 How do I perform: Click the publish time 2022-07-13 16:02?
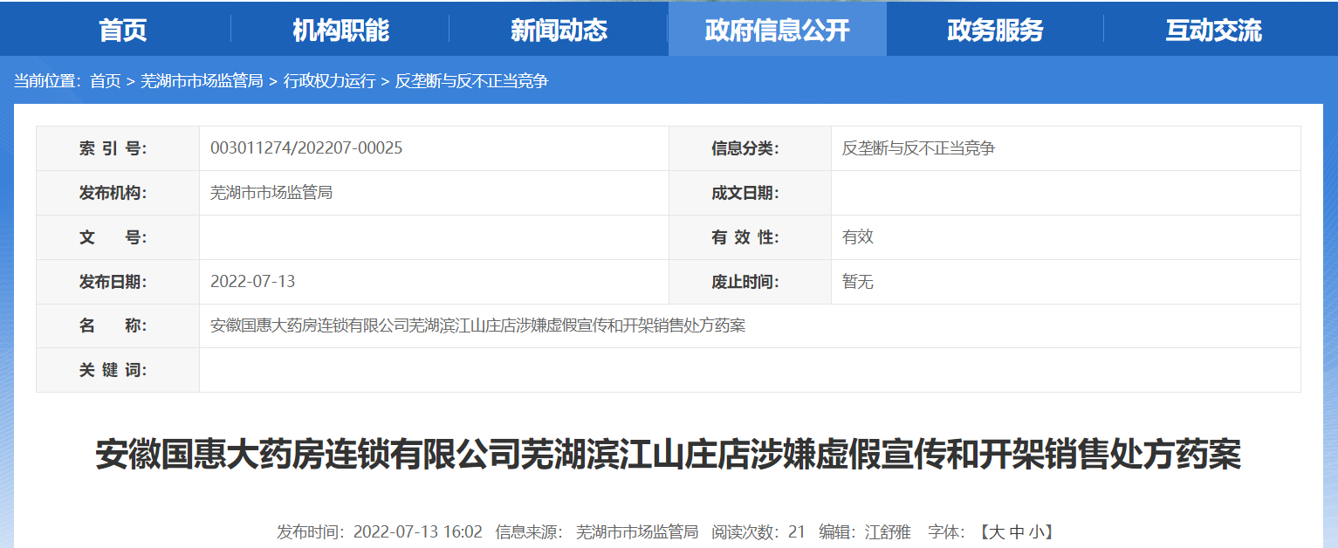click(418, 531)
